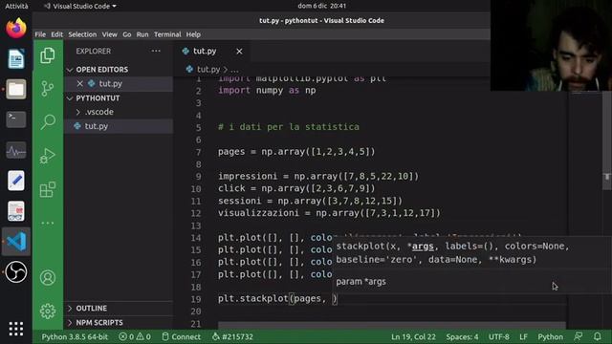
Task: Click Ln 19, Col 22 status item
Action: coord(413,336)
